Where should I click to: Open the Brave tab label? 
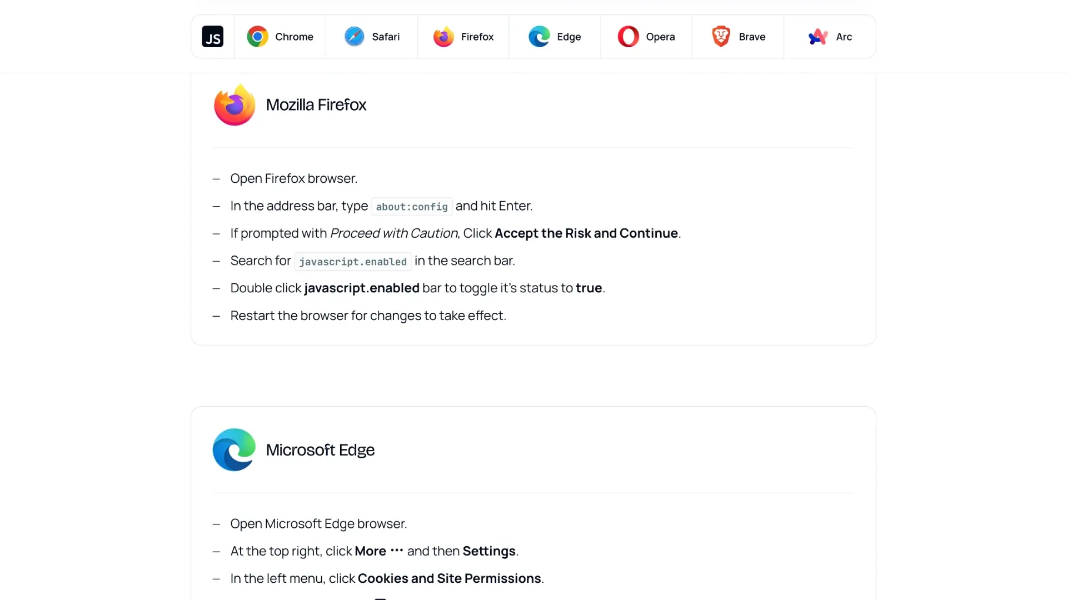click(752, 37)
